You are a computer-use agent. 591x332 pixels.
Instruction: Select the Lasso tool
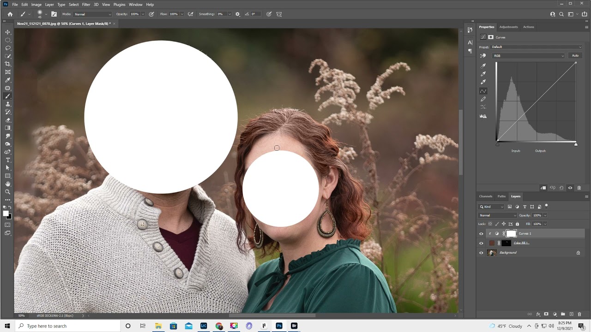(8, 48)
